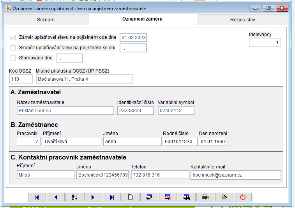Search records binoculars icon
Screen dimensions: 295x208
[186, 197]
